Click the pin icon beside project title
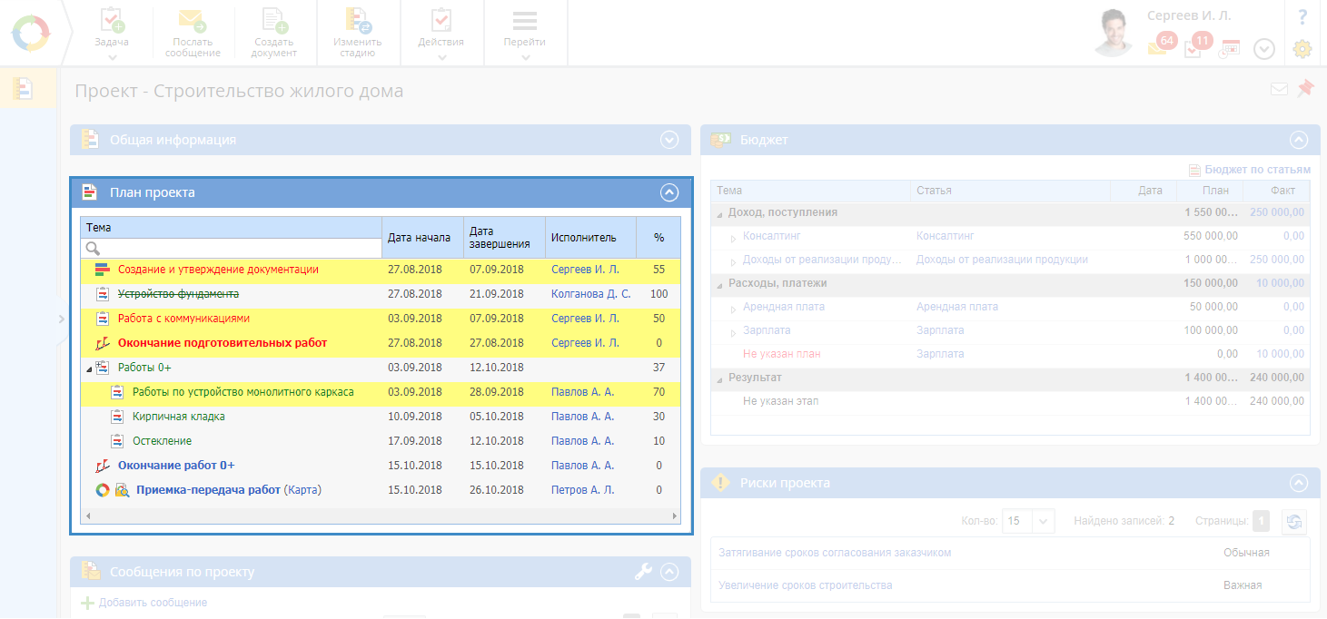 pos(1305,89)
